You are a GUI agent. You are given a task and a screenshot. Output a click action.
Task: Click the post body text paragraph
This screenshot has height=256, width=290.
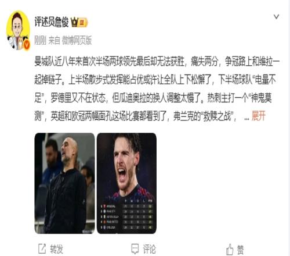[x=157, y=88]
